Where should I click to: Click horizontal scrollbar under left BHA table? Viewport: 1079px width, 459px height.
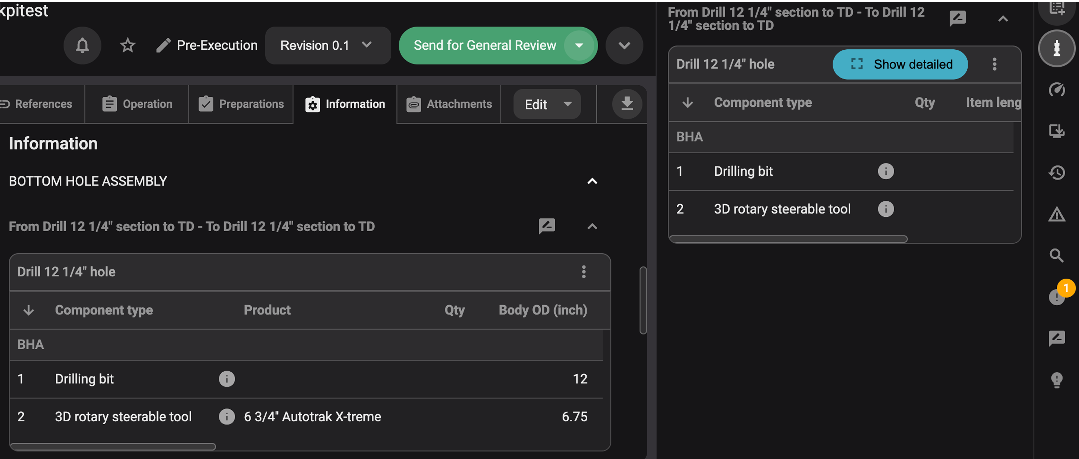point(113,446)
